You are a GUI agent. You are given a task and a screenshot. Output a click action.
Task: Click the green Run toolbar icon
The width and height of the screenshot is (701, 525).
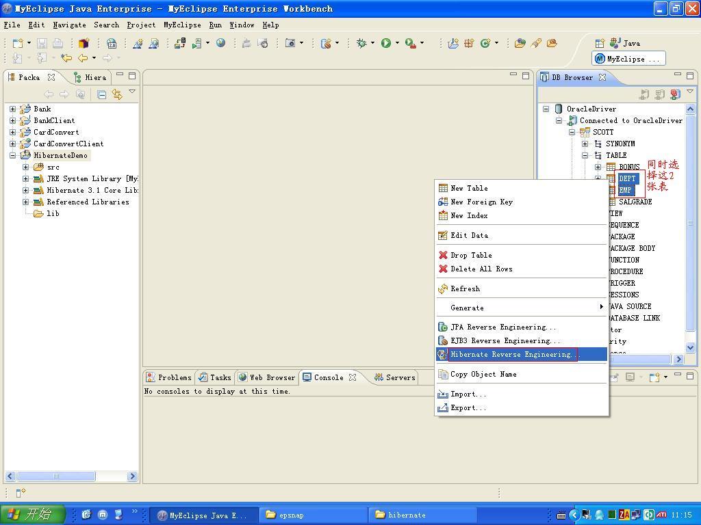[386, 43]
